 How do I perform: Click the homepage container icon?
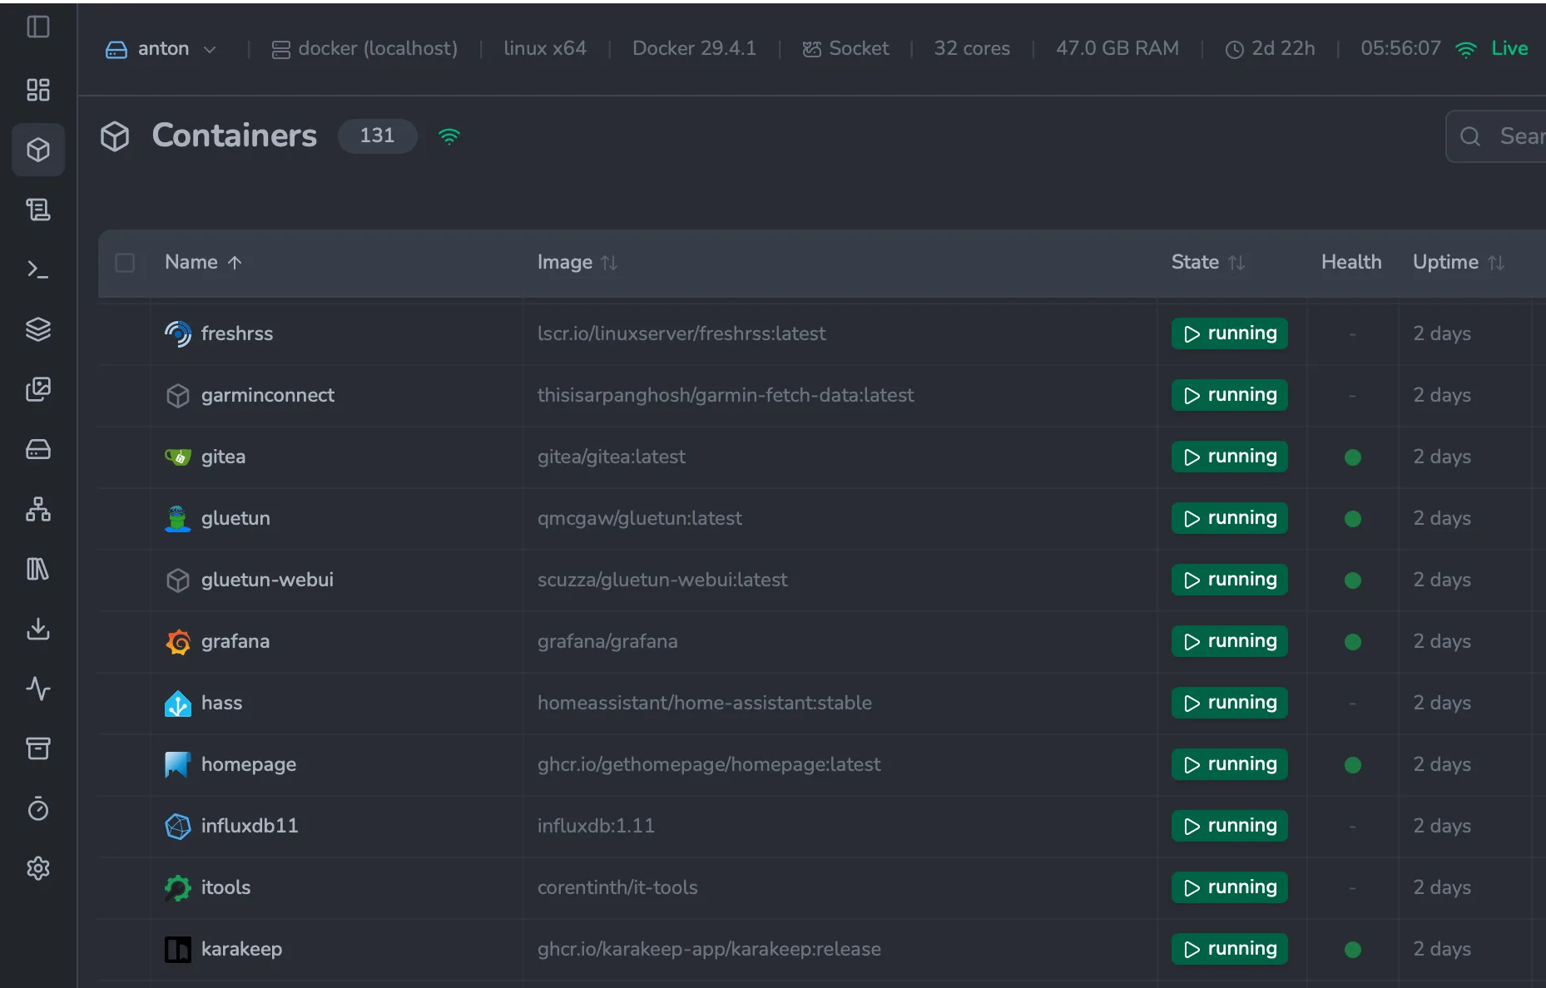pos(178,764)
